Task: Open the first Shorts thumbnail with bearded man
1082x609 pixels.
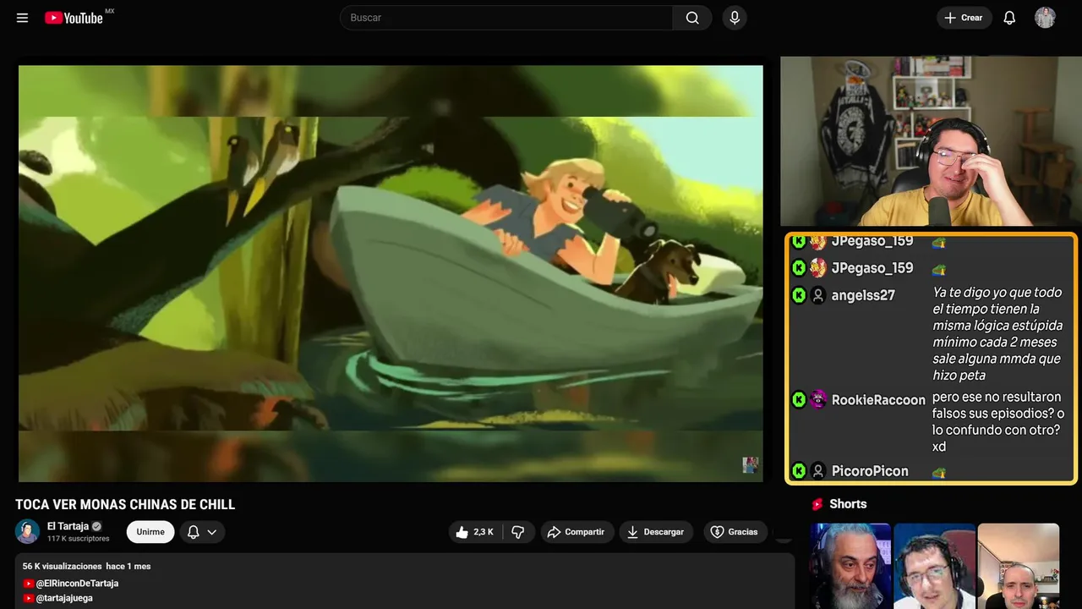Action: pyautogui.click(x=850, y=566)
